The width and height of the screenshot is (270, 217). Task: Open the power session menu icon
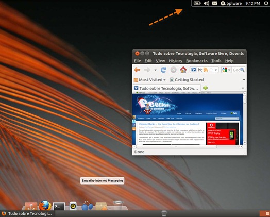[266, 3]
